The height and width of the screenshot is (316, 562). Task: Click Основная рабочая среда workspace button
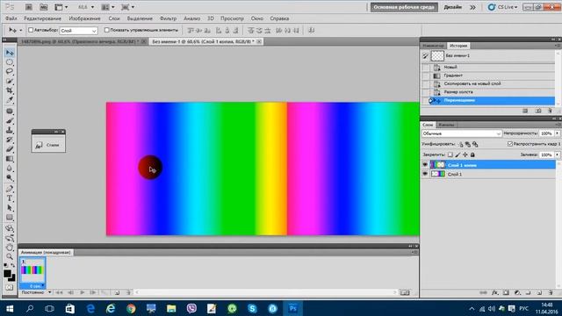tap(404, 7)
